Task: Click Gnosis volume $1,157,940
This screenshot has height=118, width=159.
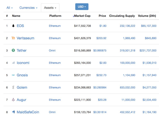Action: (x=149, y=75)
